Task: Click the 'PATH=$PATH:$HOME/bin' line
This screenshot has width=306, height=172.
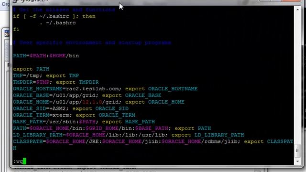Action: click(46, 56)
